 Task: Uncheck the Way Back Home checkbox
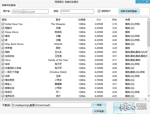pos(3,44)
